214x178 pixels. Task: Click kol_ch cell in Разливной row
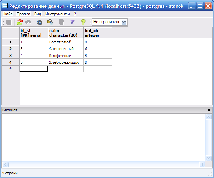[x=98, y=42]
